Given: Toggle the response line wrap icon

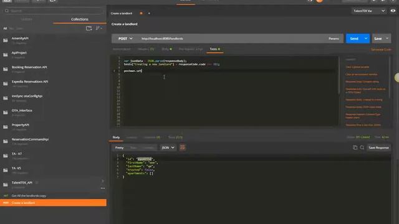Looking at the screenshot, I should click(x=183, y=147).
